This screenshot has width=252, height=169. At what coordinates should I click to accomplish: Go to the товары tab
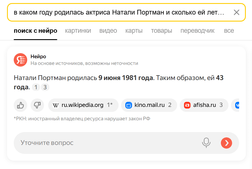click(x=161, y=31)
